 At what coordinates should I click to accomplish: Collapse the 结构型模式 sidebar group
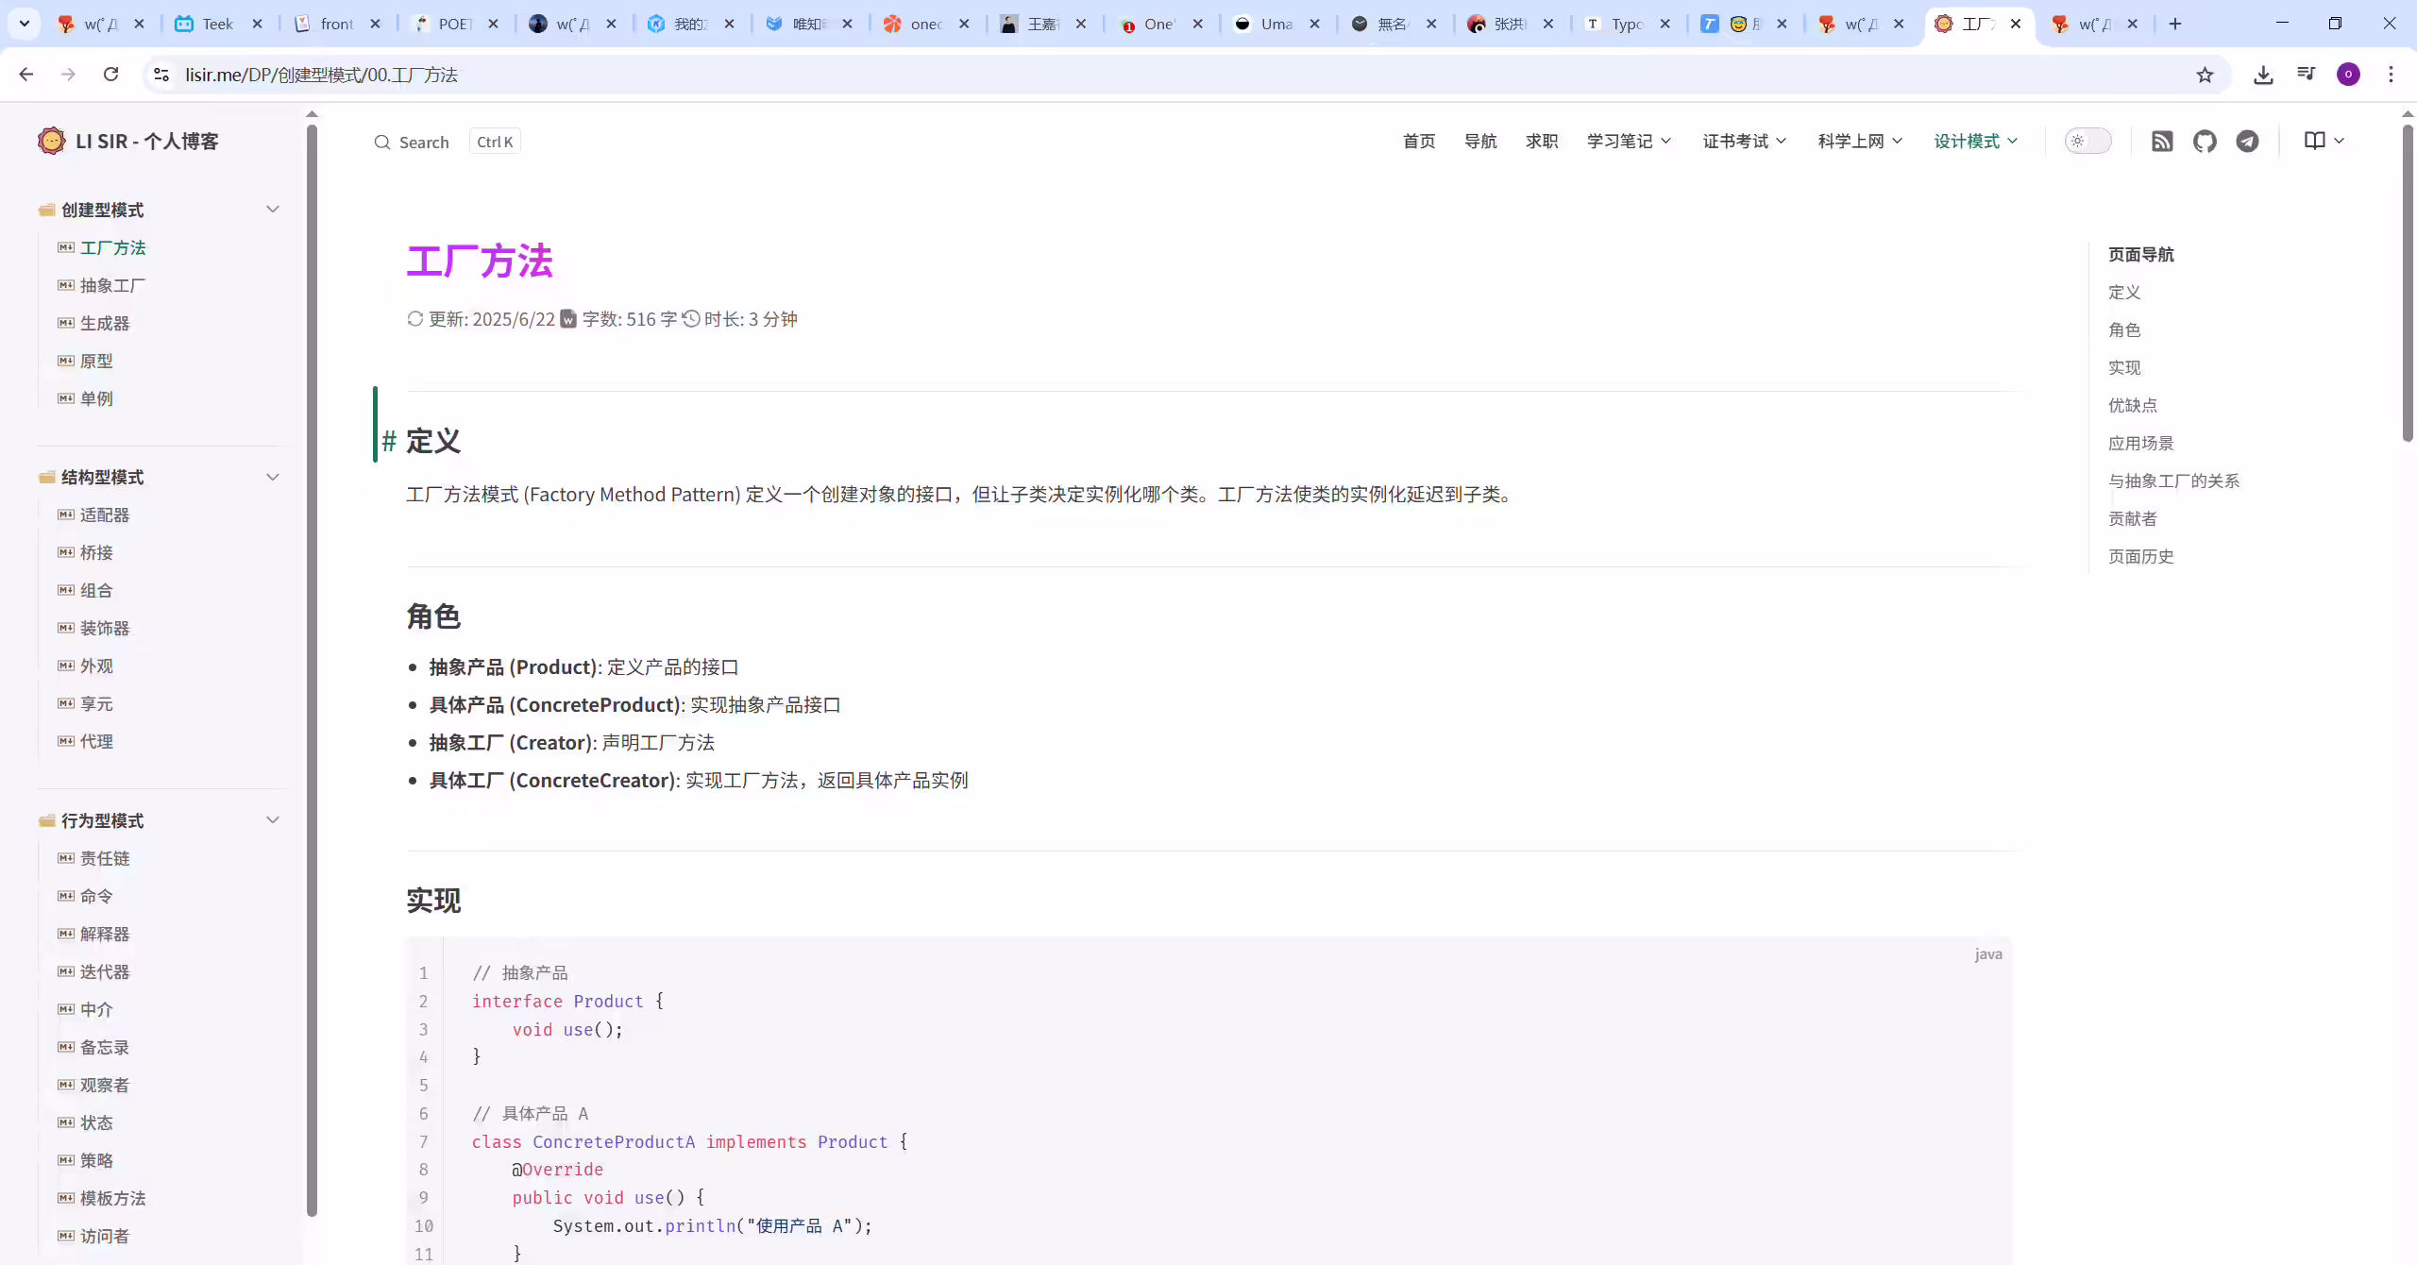point(273,477)
